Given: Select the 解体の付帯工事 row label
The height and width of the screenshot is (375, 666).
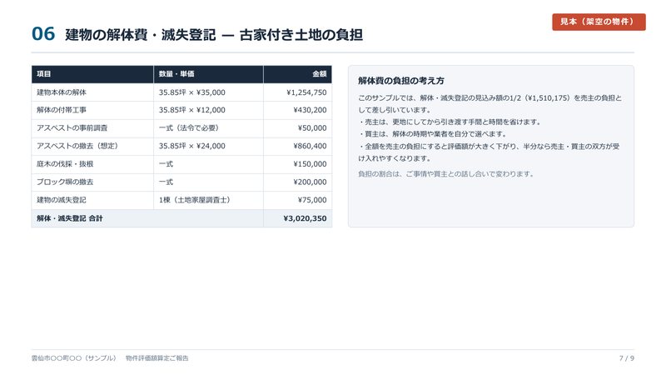Looking at the screenshot, I should pyautogui.click(x=62, y=110).
